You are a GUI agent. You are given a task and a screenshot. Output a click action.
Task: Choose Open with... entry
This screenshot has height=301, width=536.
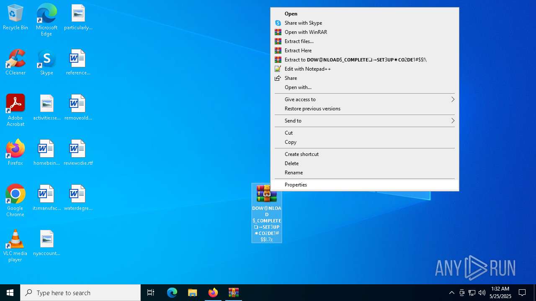tap(365, 87)
